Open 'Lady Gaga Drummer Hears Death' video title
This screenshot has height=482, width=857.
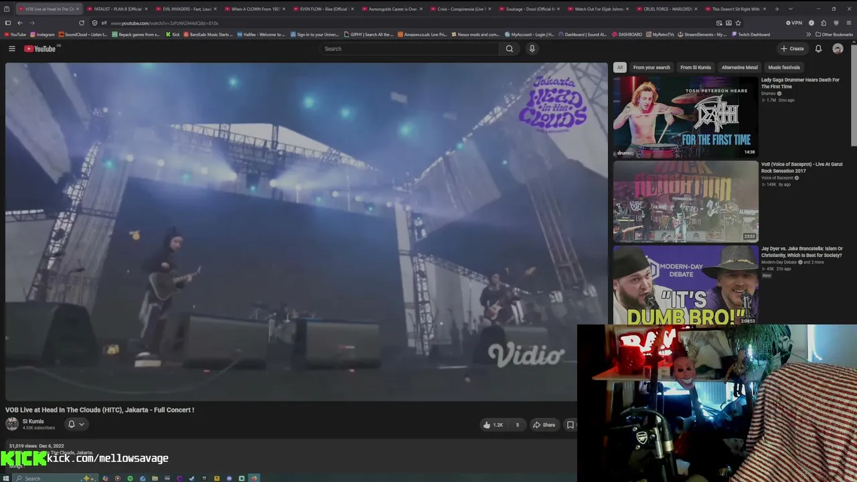pos(800,83)
